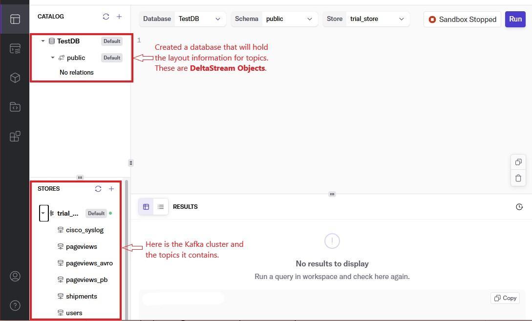The height and width of the screenshot is (321, 532).
Task: Switch results to list view
Action: click(x=161, y=206)
